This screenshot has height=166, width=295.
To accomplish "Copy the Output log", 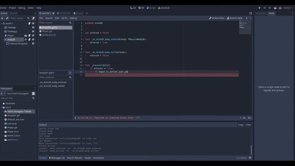I will (x=241, y=125).
